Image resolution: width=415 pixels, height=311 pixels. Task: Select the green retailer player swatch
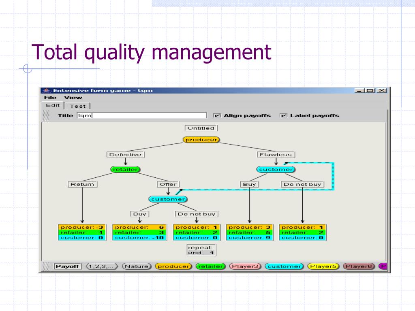click(x=210, y=266)
